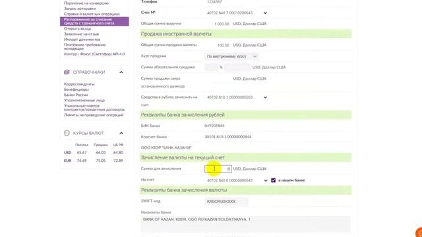Image resolution: width=422 pixels, height=237 pixels.
Task: Click the mandatory sale amount field
Action: 237,67
